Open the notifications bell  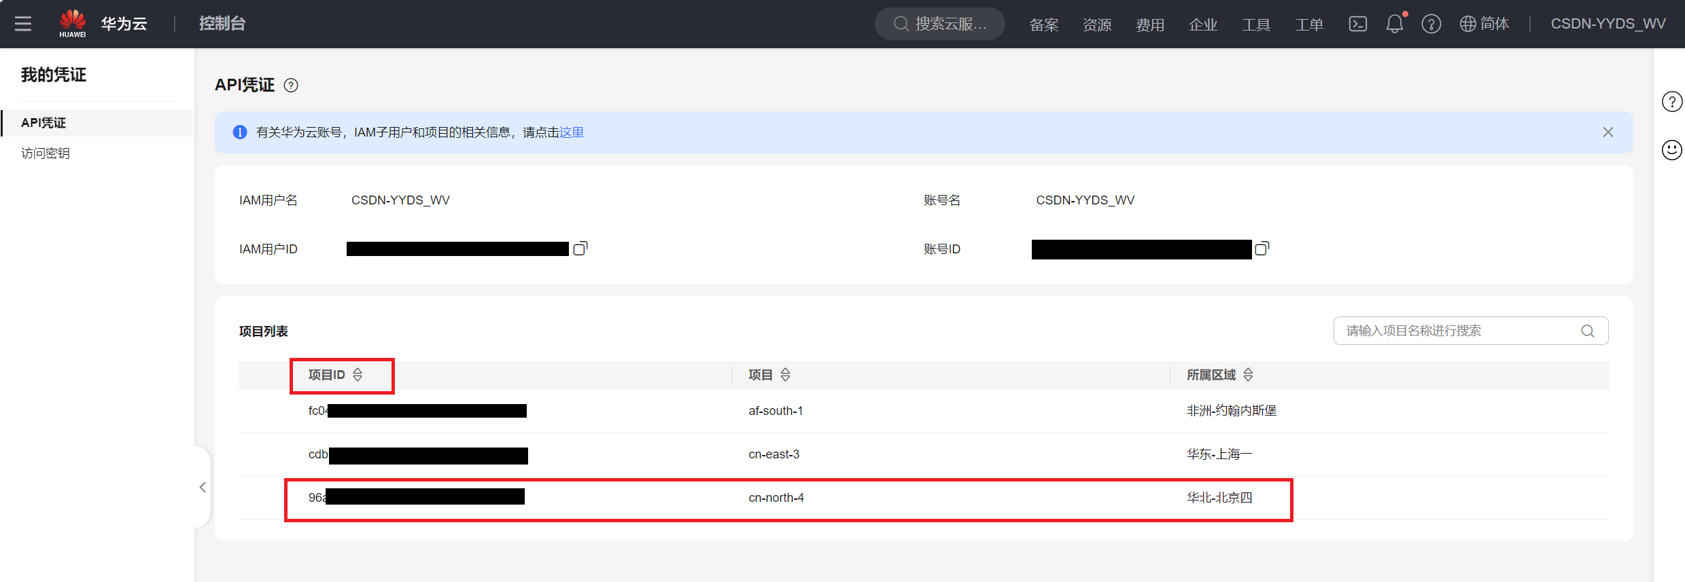(1395, 24)
